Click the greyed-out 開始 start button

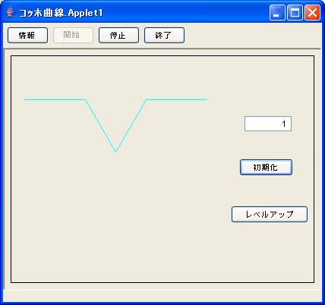[x=73, y=36]
